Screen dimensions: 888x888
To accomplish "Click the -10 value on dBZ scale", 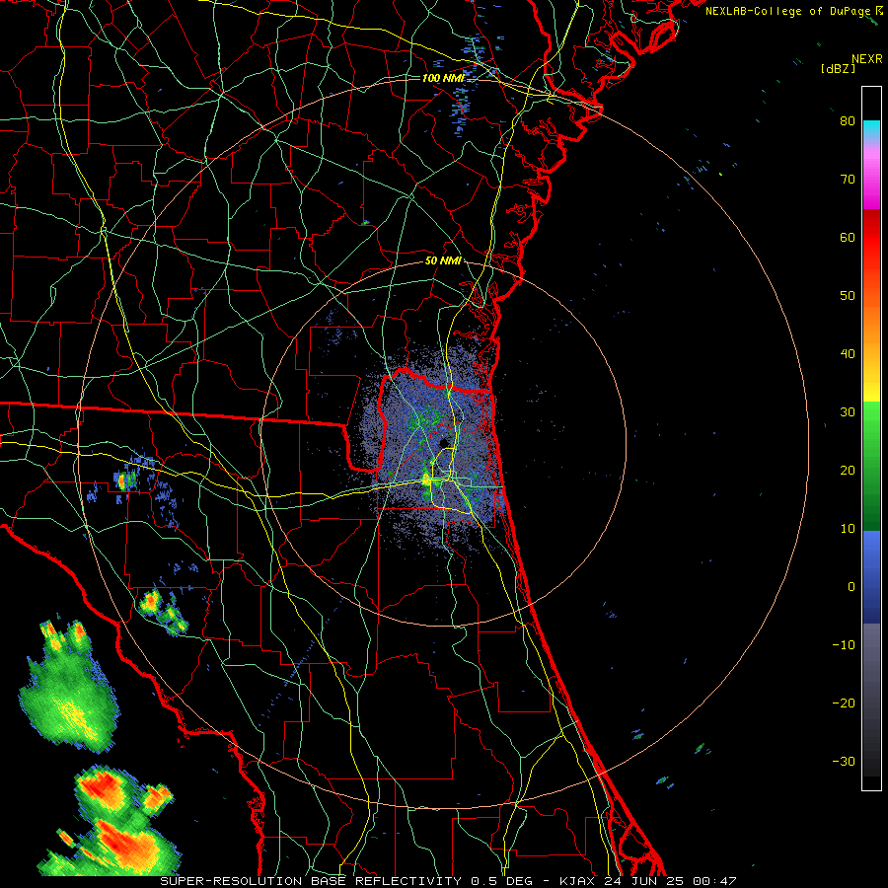I will (x=844, y=644).
